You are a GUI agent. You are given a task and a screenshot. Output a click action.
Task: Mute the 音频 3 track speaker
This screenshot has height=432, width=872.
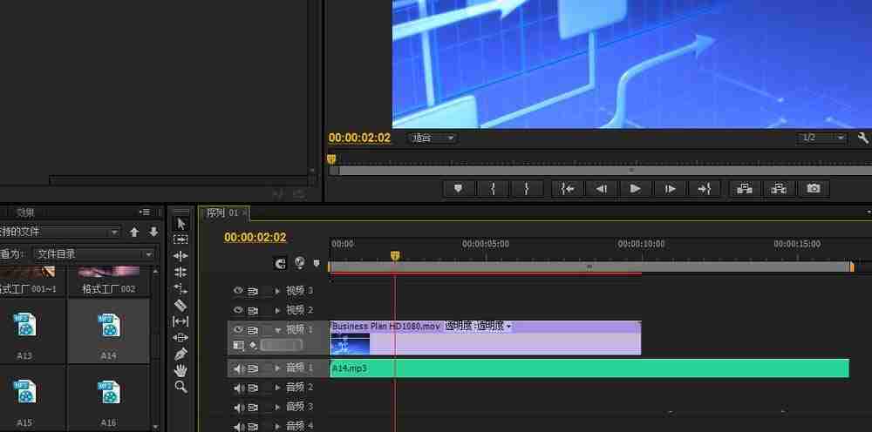point(239,407)
